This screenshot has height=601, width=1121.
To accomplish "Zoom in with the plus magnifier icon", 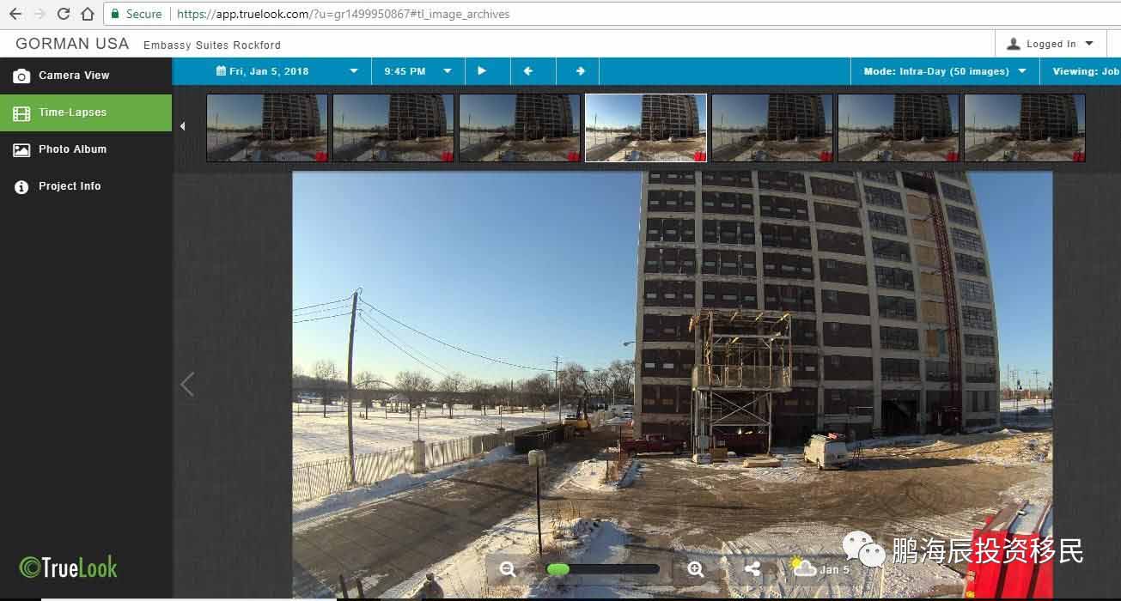I will [x=696, y=568].
